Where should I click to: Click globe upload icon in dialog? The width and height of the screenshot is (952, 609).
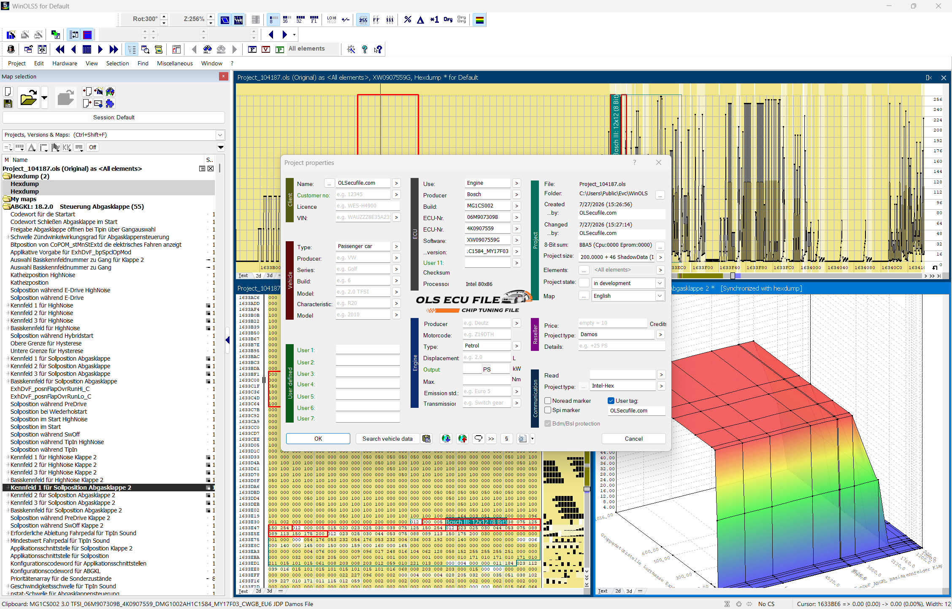click(462, 439)
